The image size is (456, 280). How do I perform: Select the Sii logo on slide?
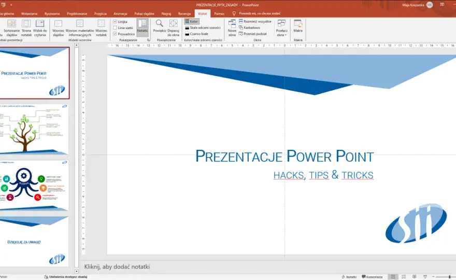416,223
